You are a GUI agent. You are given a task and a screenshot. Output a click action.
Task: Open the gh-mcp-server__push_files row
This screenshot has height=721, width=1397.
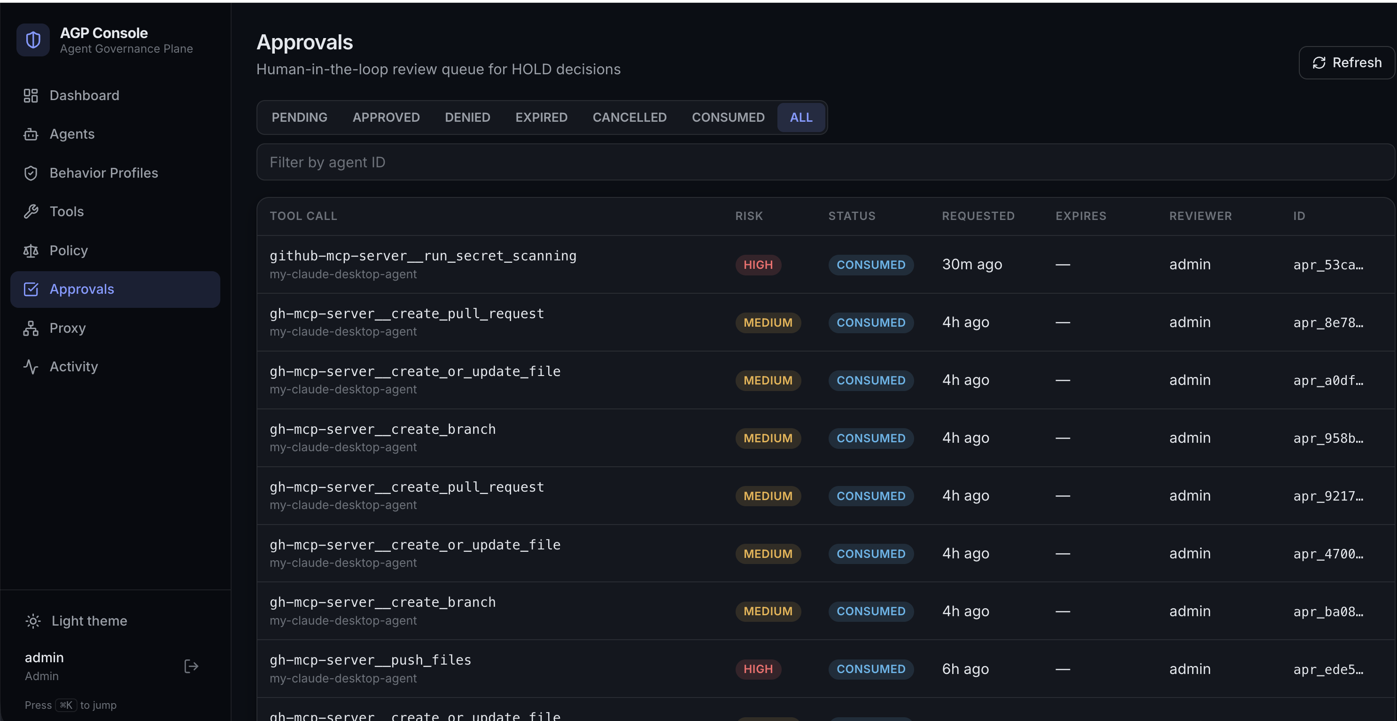825,669
